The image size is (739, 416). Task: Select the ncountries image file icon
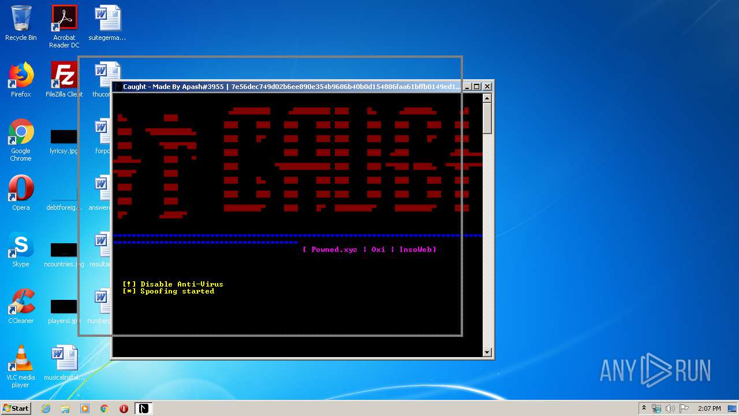click(x=64, y=254)
